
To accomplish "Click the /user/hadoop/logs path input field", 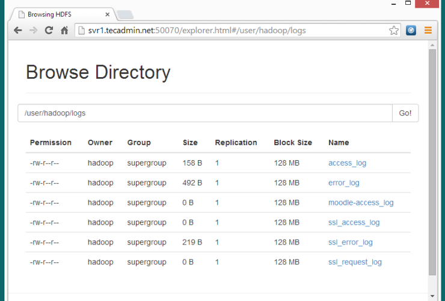I will coord(204,113).
